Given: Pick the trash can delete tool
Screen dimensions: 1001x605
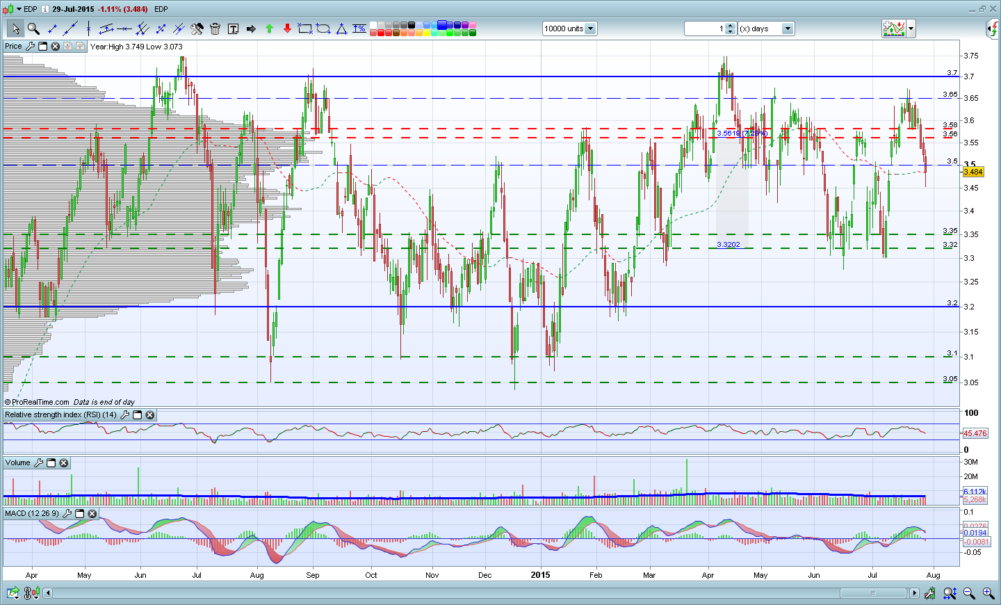Looking at the screenshot, I should pyautogui.click(x=215, y=29).
